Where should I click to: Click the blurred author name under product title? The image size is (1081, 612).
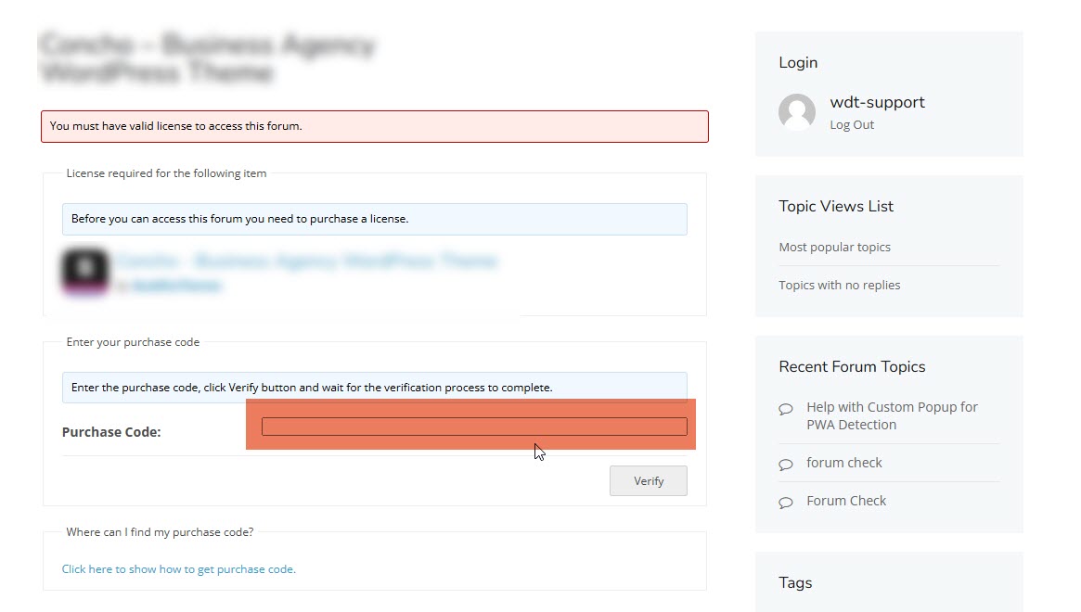coord(176,287)
